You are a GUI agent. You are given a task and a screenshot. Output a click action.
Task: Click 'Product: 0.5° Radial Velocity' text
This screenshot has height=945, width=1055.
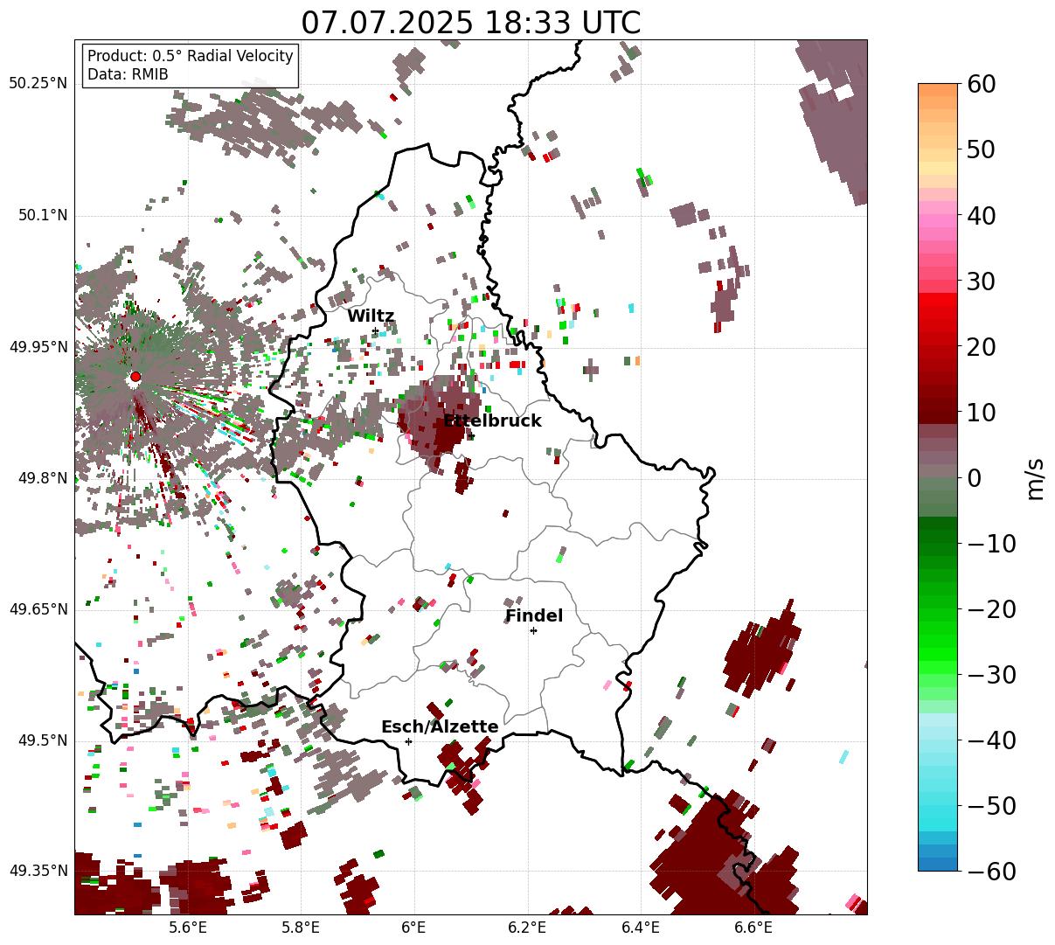(191, 56)
